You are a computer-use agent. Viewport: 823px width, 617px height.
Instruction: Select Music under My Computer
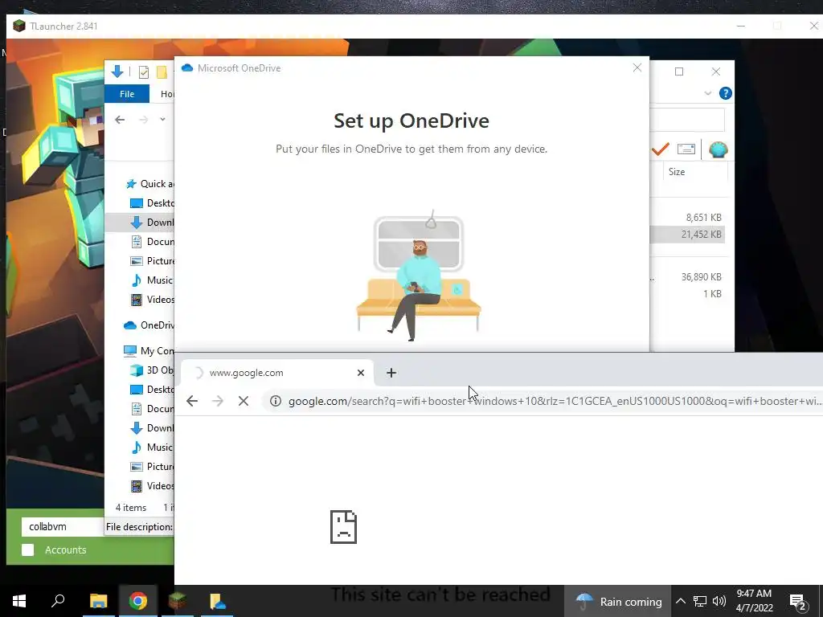coord(152,447)
